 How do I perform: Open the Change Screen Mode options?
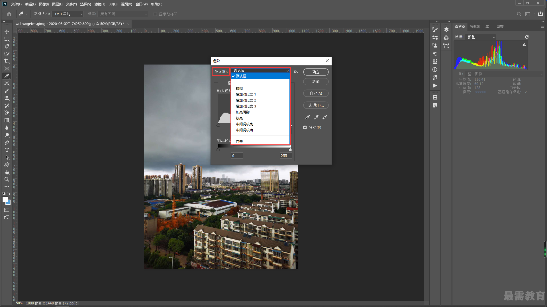[x=7, y=217]
